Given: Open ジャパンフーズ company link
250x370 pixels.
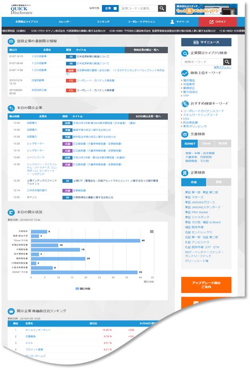Looking at the screenshot, I should [36, 158].
